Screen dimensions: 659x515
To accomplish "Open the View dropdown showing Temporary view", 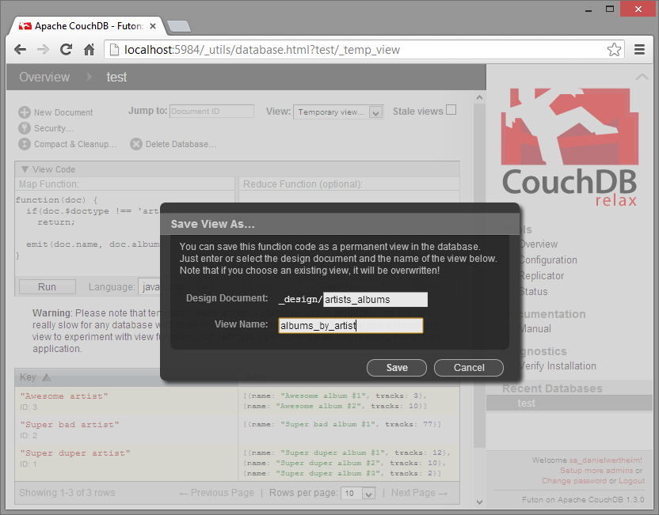I will [x=338, y=112].
